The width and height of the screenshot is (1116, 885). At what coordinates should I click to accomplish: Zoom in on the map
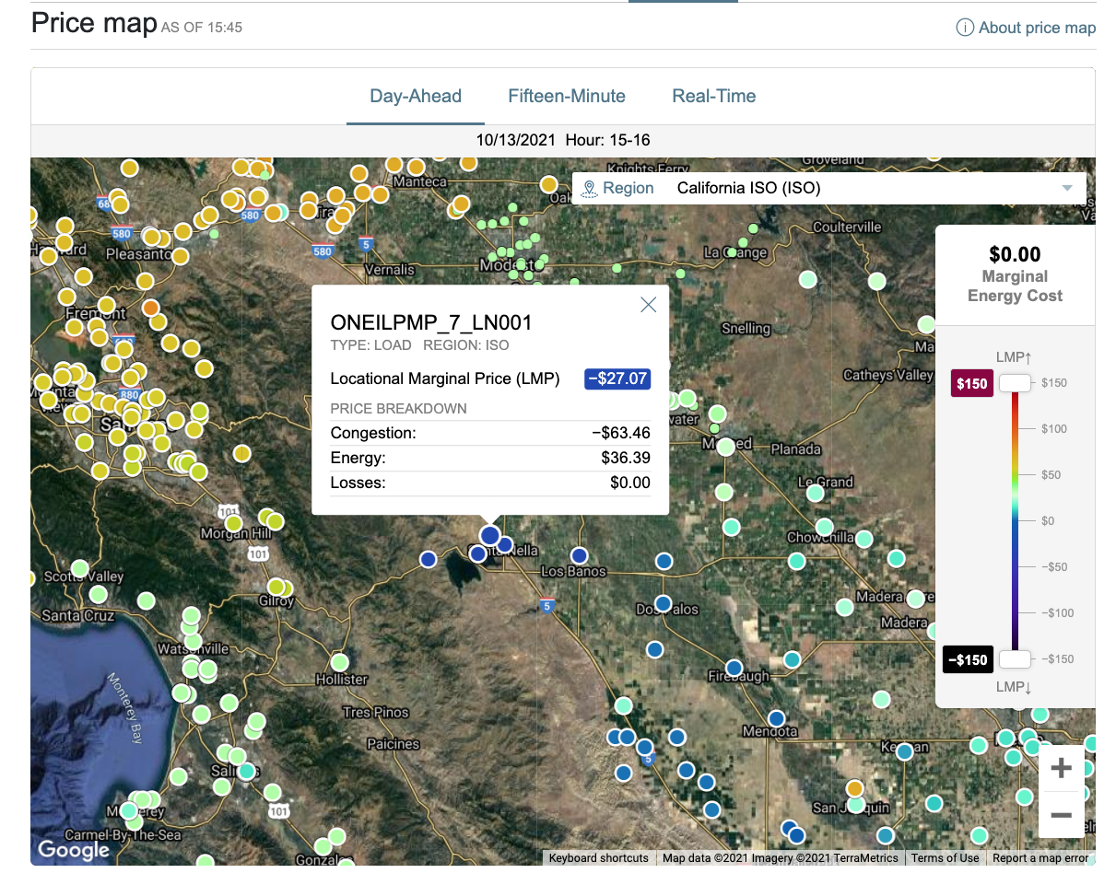pos(1062,768)
